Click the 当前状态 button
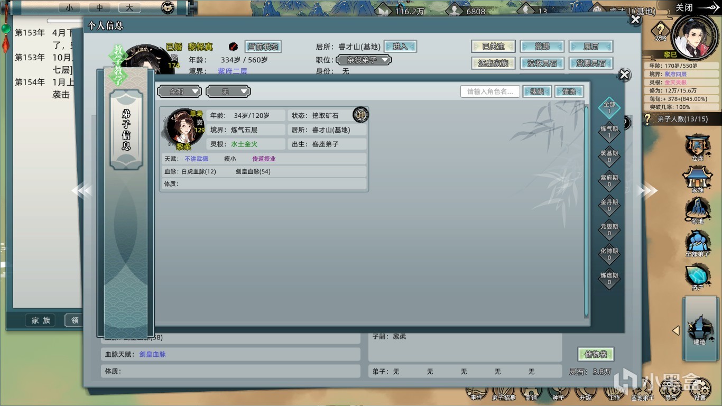The image size is (722, 406). [x=263, y=47]
